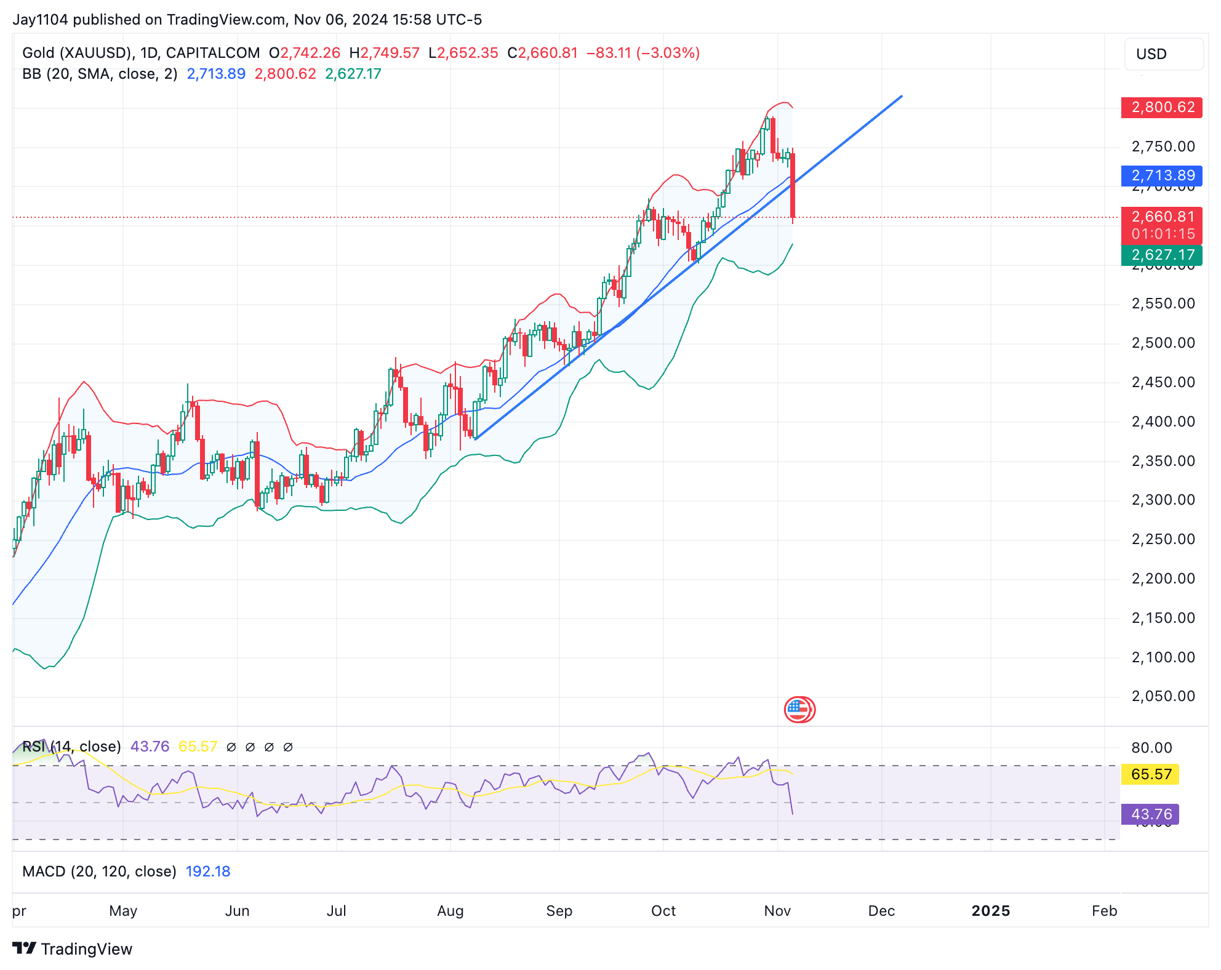Click the MACD (20, 120, close) indicator label
The image size is (1221, 970).
pos(99,872)
